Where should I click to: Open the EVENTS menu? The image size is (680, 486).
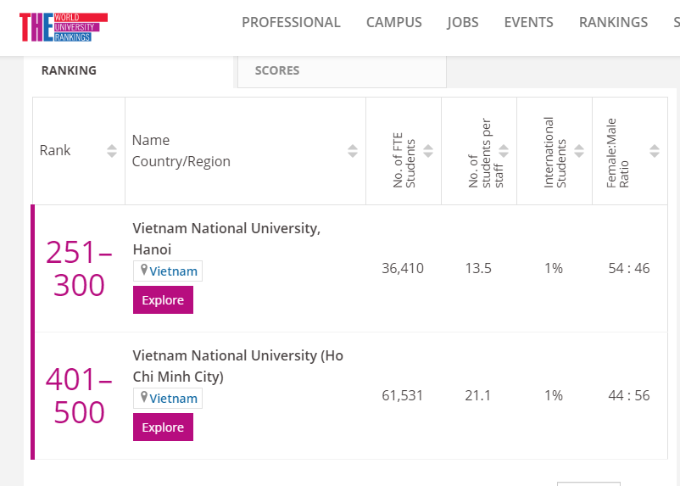tap(528, 22)
